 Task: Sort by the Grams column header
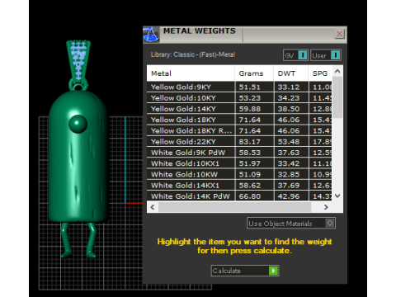point(254,73)
